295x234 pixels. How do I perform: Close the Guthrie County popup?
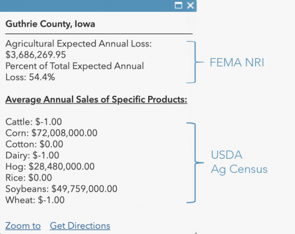tap(191, 5)
